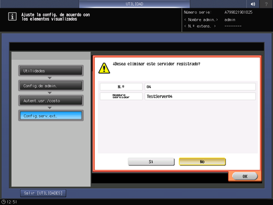Click the arrow below Autent.usr./costo
The width and height of the screenshot is (273, 205).
pos(50,108)
